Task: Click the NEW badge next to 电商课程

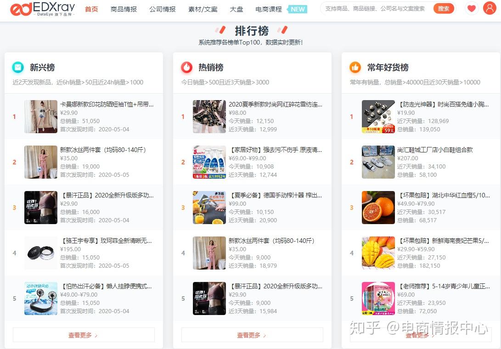Action: 297,8
